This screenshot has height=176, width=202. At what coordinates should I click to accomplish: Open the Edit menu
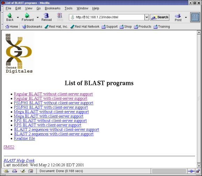coord(18,8)
